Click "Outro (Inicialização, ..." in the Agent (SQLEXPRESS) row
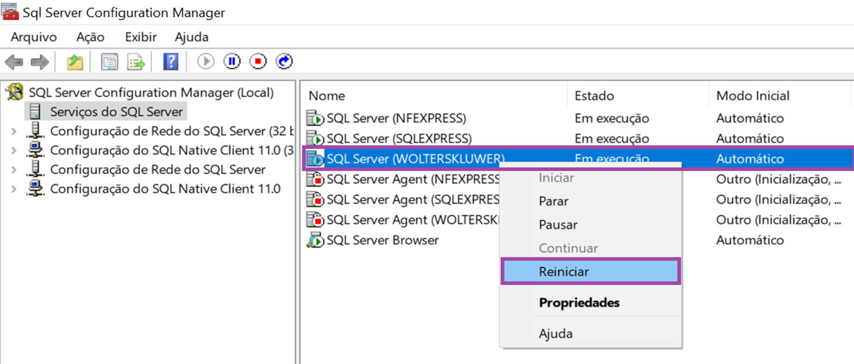This screenshot has height=364, width=854. coord(779,200)
